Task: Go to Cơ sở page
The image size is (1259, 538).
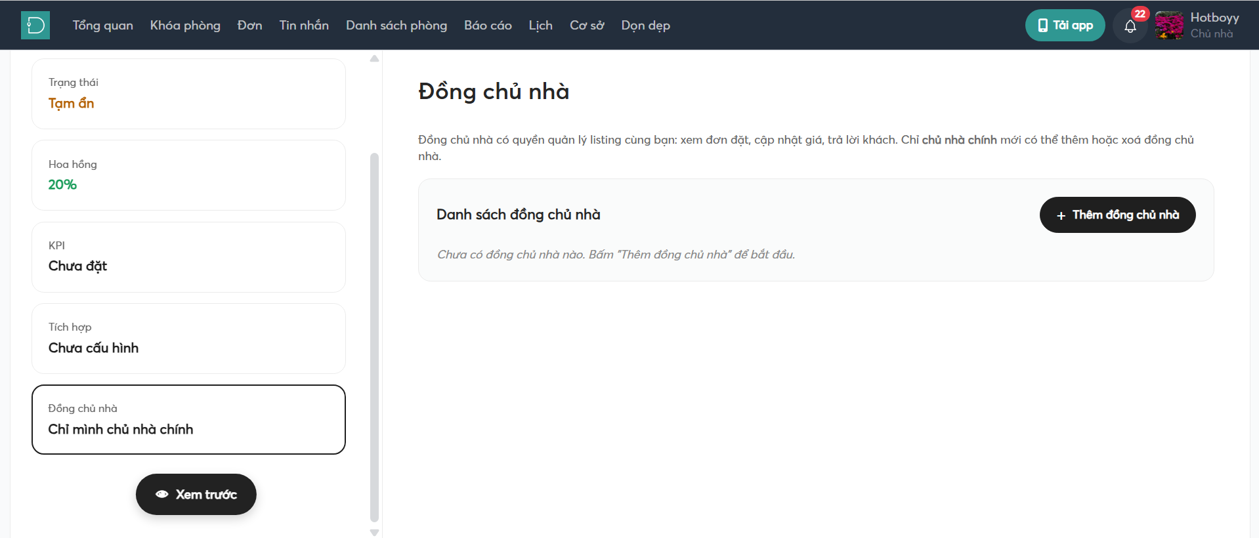Action: [x=587, y=26]
